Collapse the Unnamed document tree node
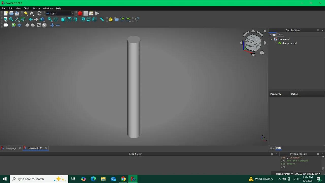 pos(271,39)
